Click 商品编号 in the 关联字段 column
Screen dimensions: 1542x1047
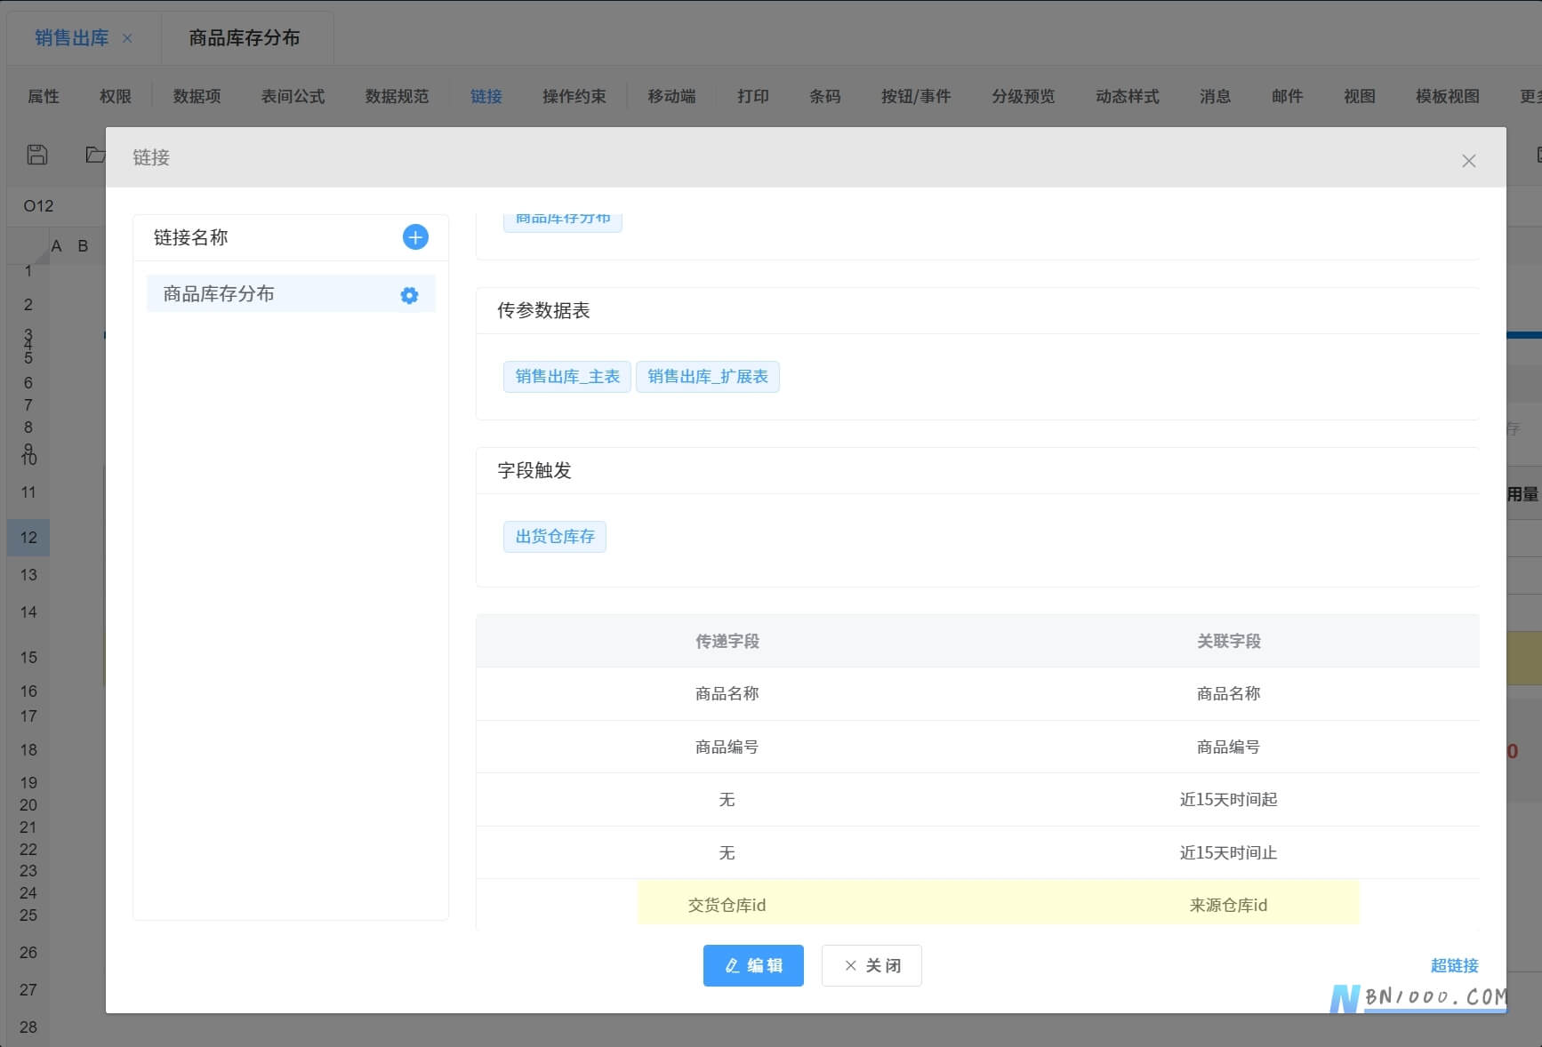tap(1229, 747)
